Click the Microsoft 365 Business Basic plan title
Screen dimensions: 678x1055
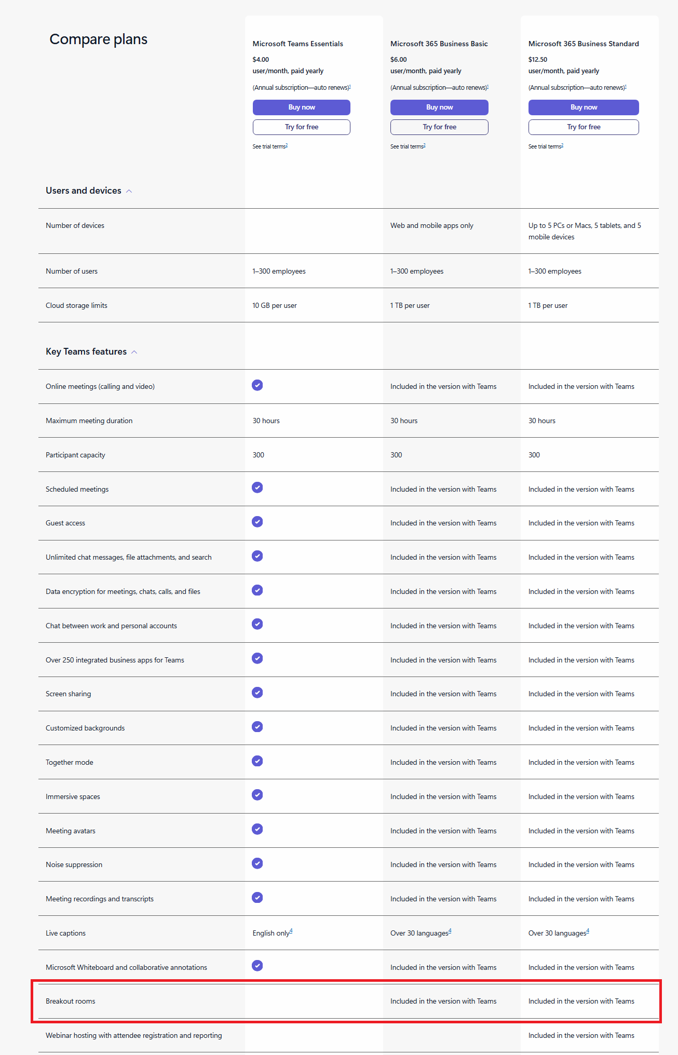439,44
